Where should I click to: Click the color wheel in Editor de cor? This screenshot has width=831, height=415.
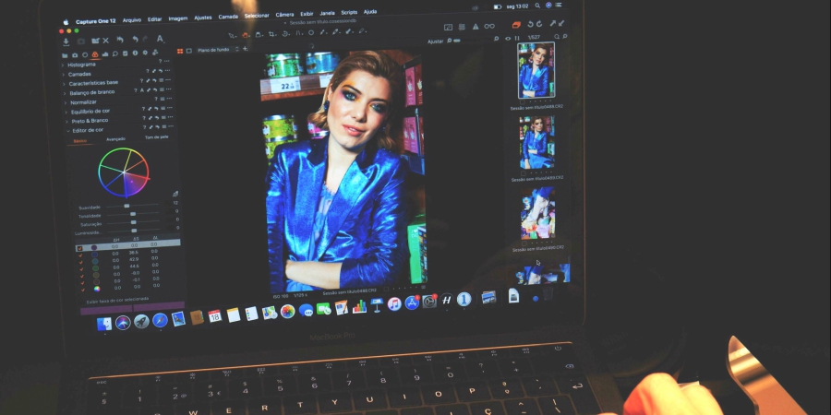coord(124,172)
